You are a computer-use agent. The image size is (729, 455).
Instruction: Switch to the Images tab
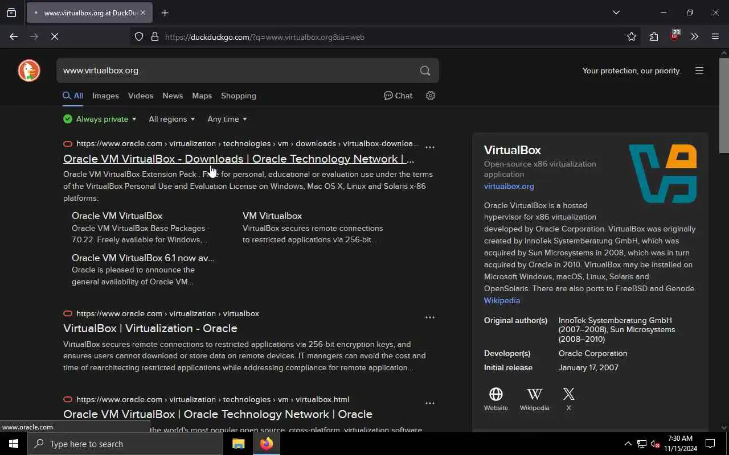(x=105, y=96)
